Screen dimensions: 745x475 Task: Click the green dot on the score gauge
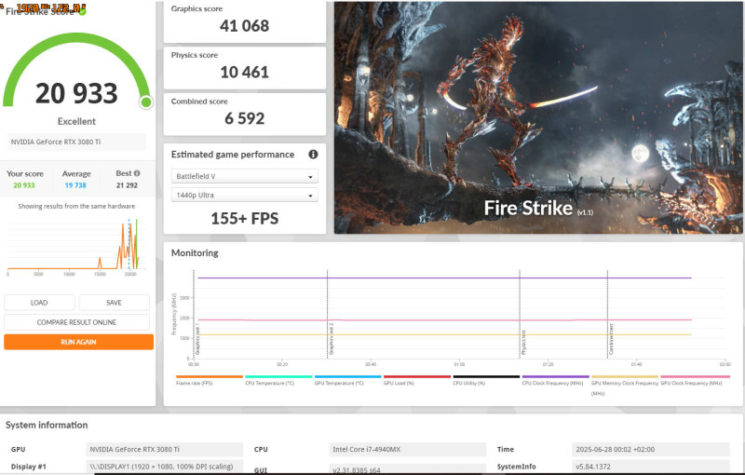pyautogui.click(x=146, y=102)
